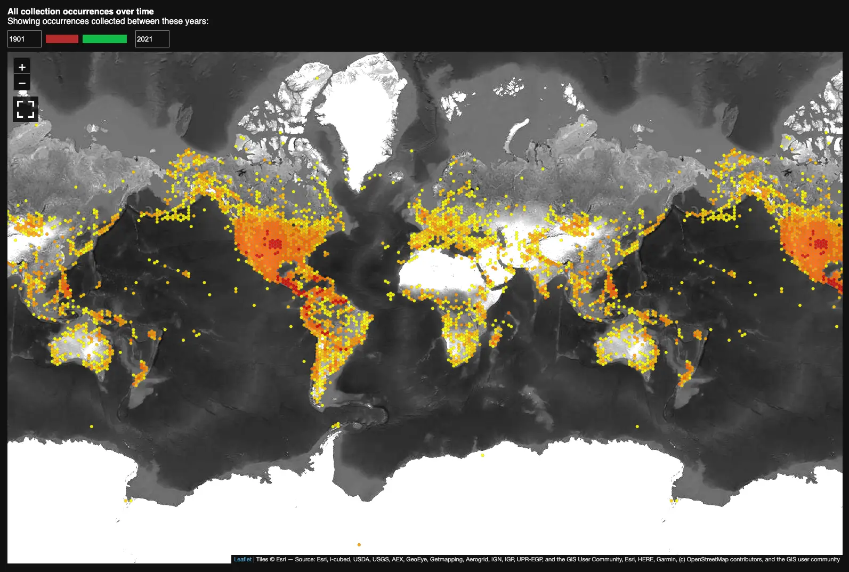Click the lone orange dot in Antarctica

tap(359, 545)
